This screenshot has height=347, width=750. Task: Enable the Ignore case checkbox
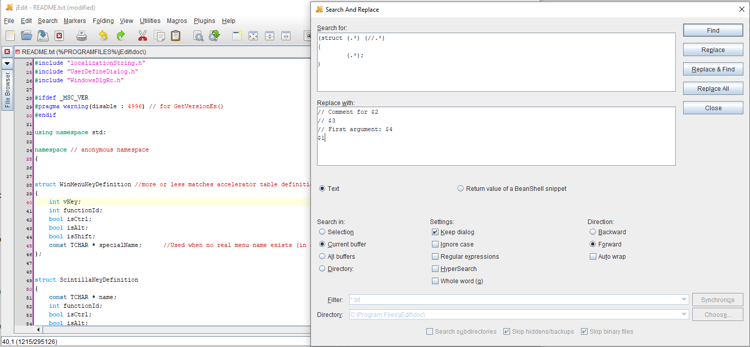click(435, 244)
